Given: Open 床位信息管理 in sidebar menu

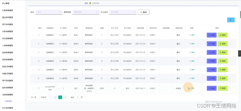Looking at the screenshot, I should click(12, 39).
